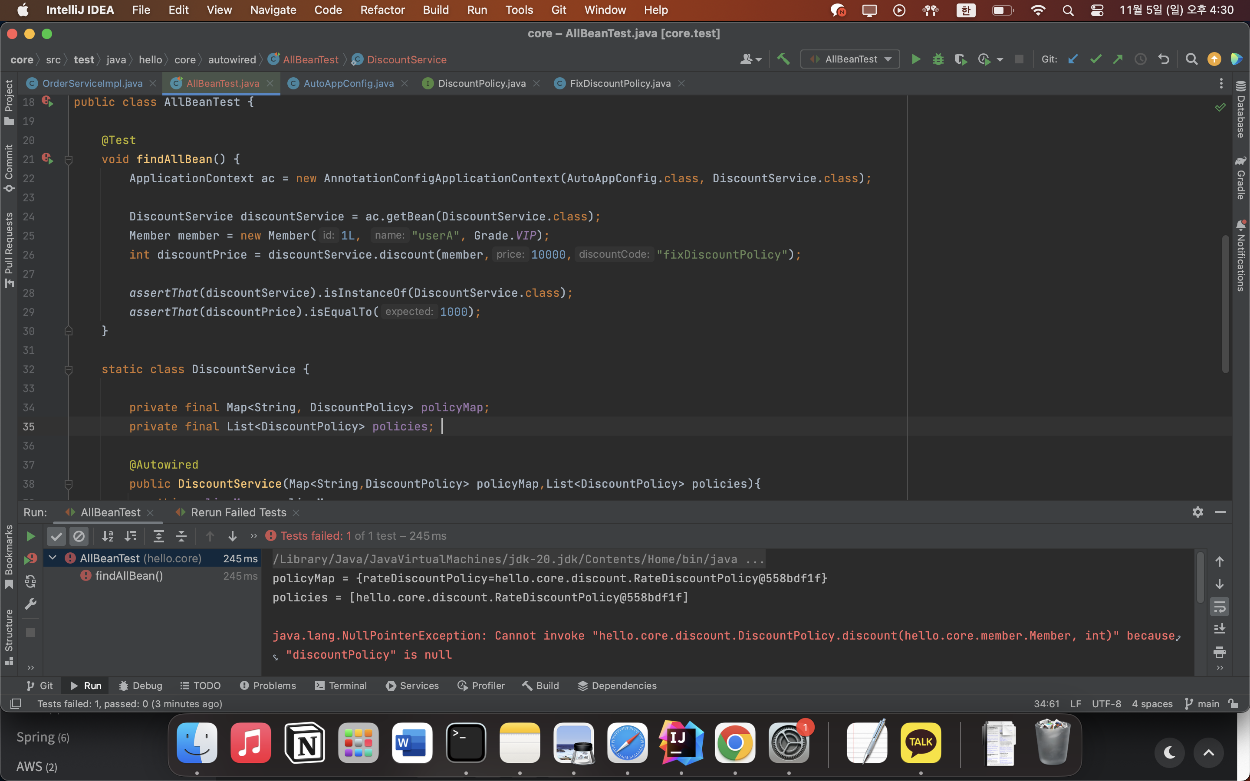Toggle read-only lock icon in status bar

coord(1234,703)
